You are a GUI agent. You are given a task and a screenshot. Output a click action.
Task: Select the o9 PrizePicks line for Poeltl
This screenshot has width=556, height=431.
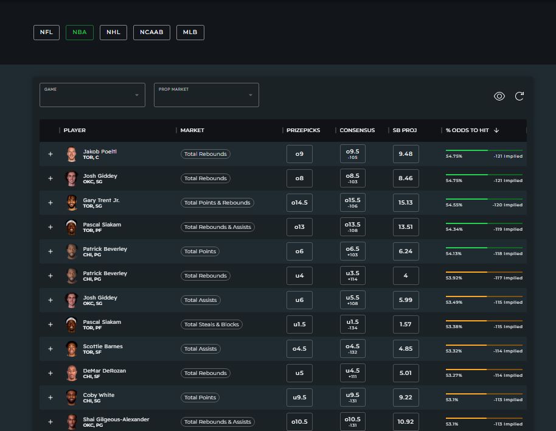coord(299,154)
